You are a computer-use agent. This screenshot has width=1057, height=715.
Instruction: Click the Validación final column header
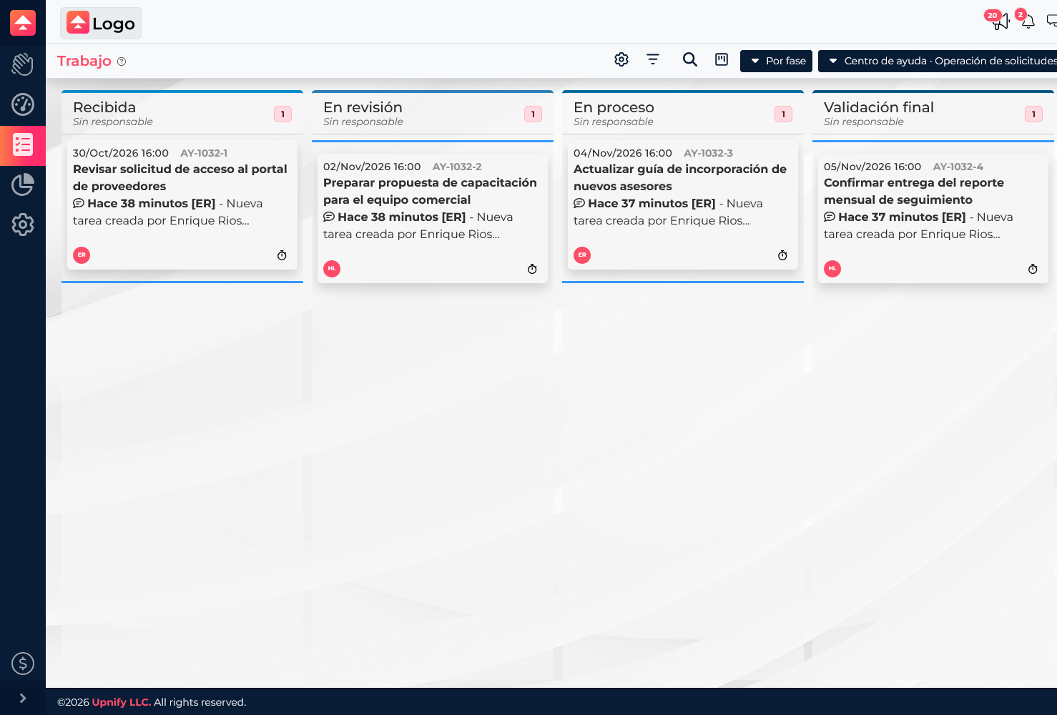[933, 113]
